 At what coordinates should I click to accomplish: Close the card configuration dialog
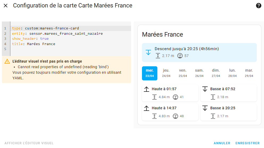pyautogui.click(x=6, y=6)
